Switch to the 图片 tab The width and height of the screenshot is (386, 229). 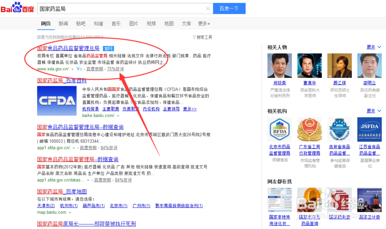(x=134, y=24)
